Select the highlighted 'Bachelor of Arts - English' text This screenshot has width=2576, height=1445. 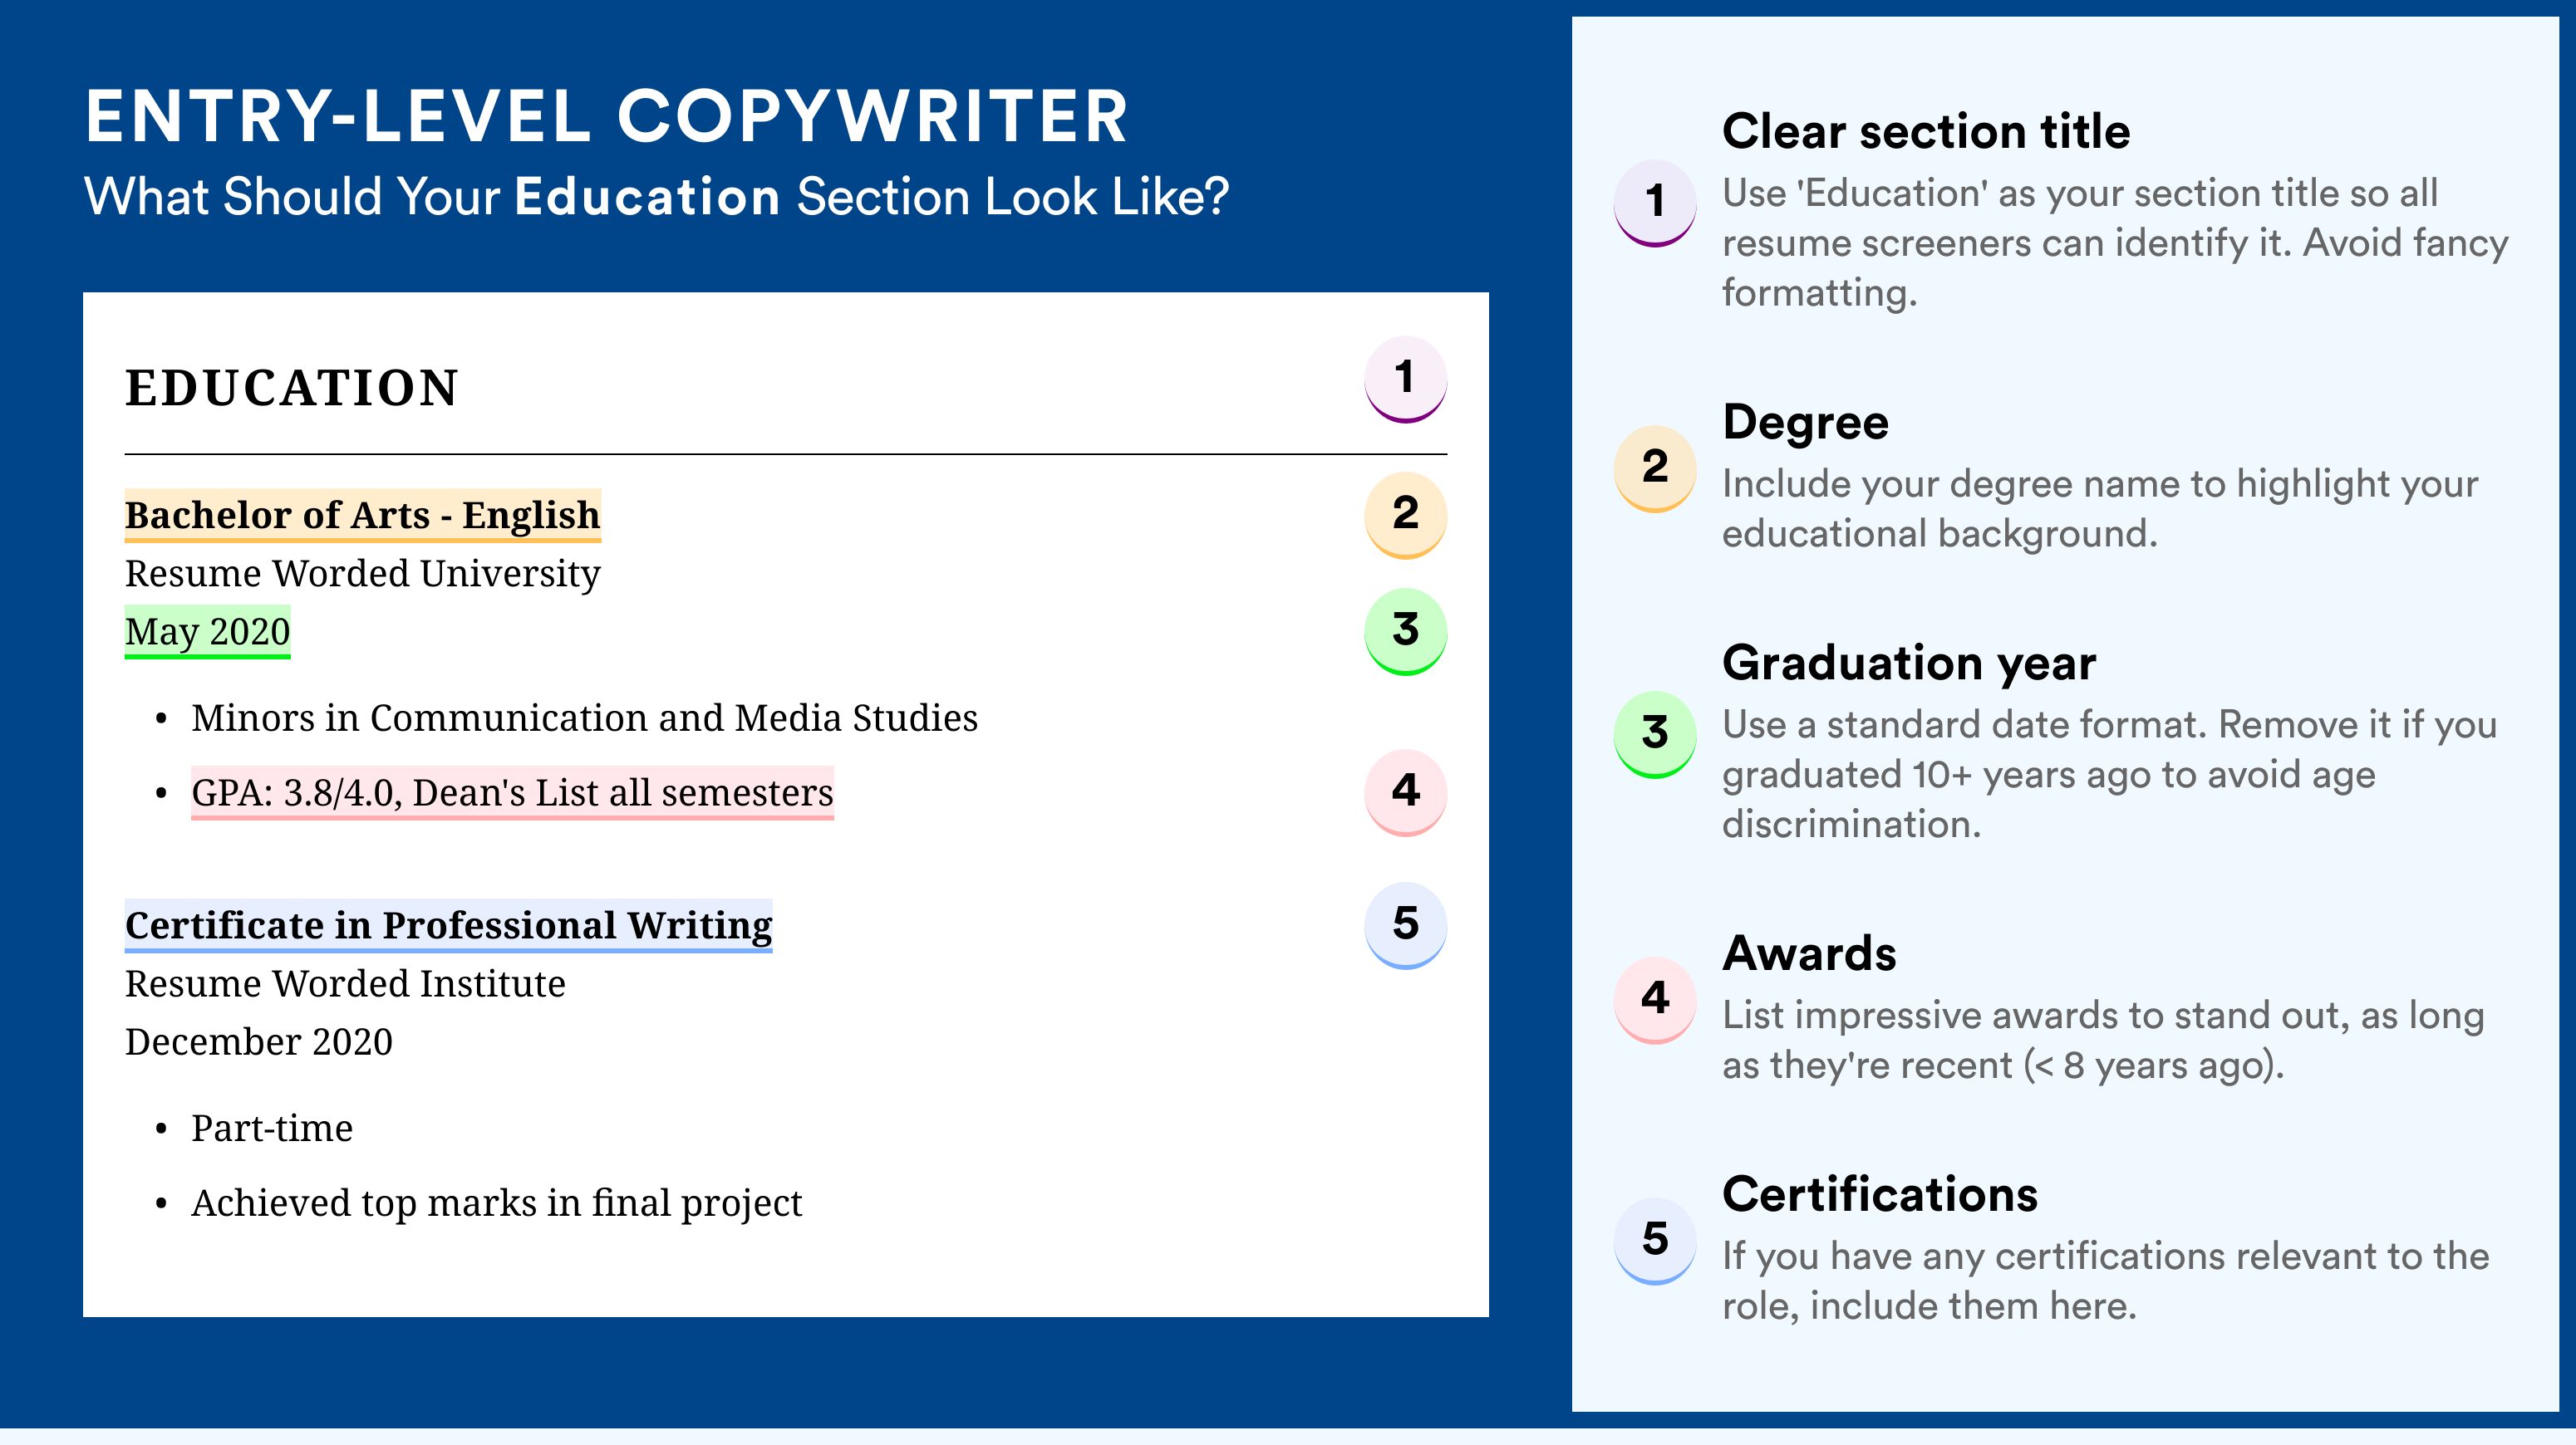363,516
